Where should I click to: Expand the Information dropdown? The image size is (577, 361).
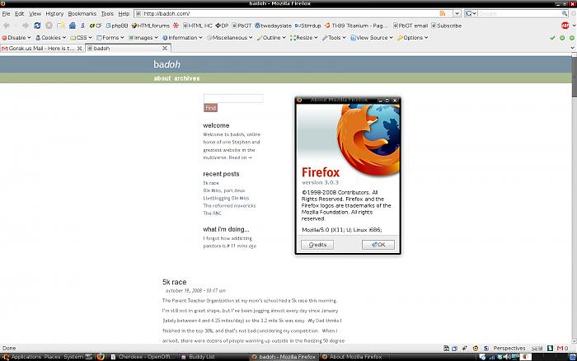(182, 38)
